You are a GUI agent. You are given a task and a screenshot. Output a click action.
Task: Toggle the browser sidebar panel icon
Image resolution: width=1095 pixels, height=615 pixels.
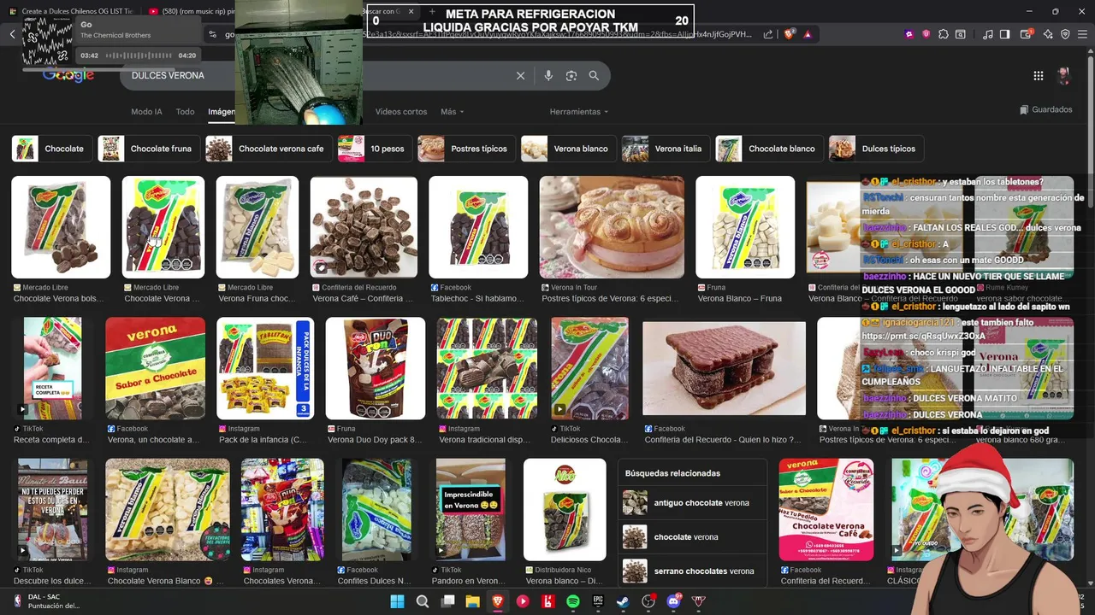[1005, 34]
